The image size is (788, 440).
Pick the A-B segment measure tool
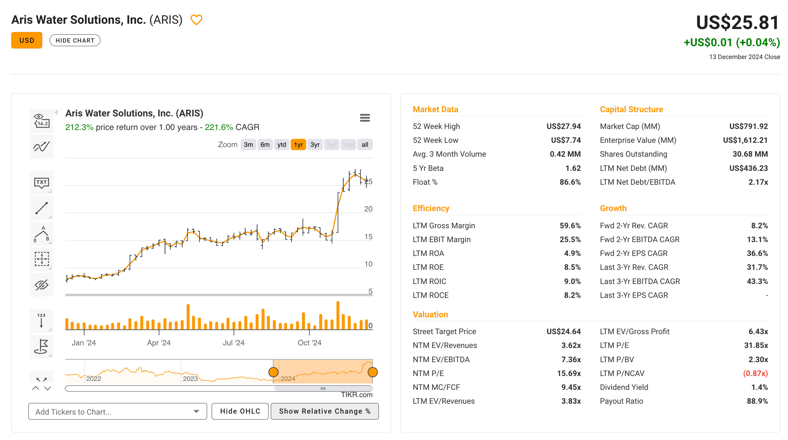[42, 234]
